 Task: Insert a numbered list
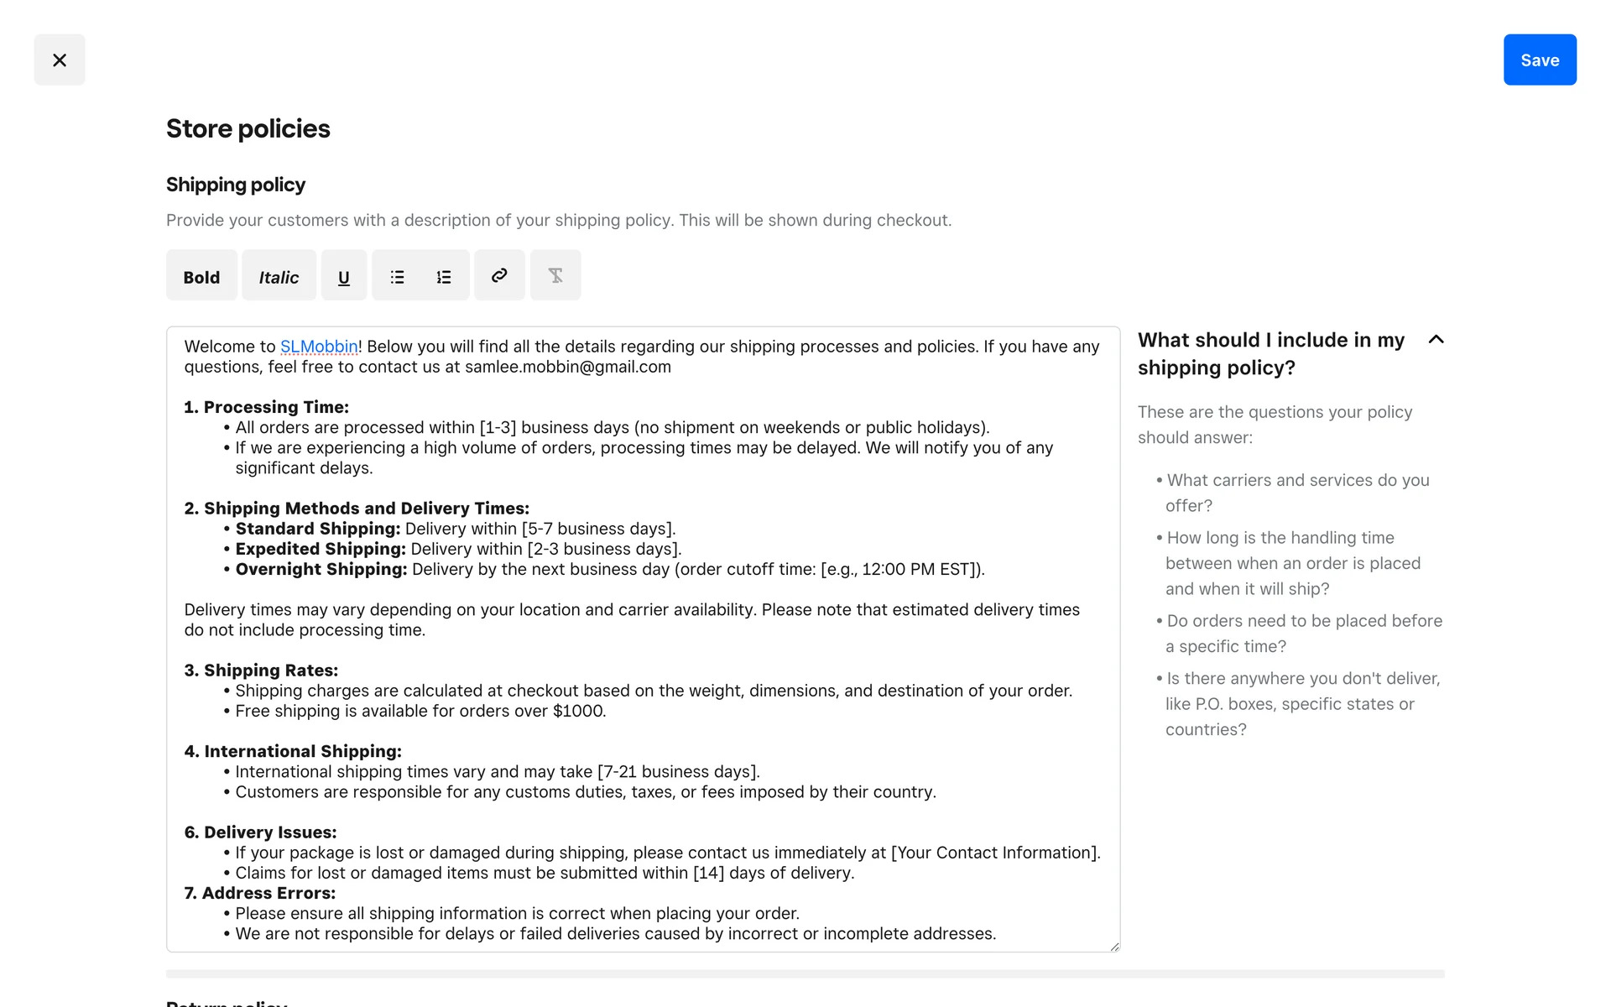coord(444,276)
